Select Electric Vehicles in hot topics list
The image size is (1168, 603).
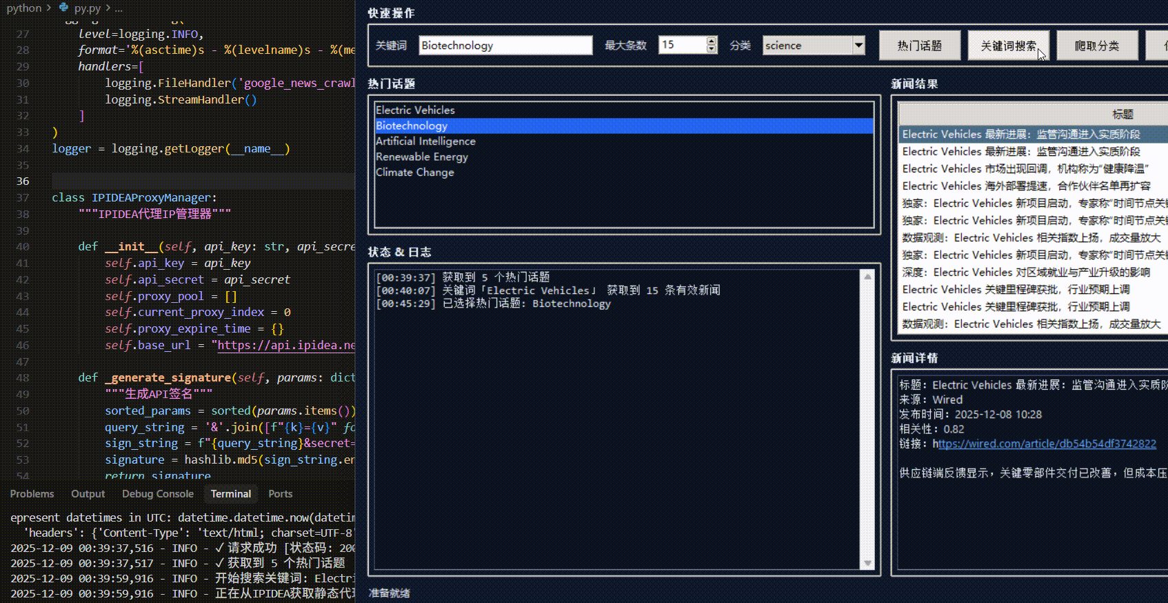pyautogui.click(x=415, y=110)
